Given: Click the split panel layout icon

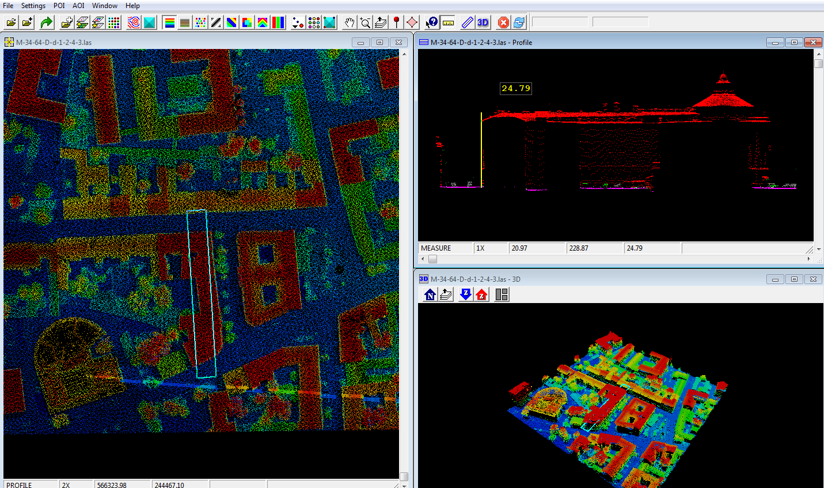Looking at the screenshot, I should (x=502, y=294).
